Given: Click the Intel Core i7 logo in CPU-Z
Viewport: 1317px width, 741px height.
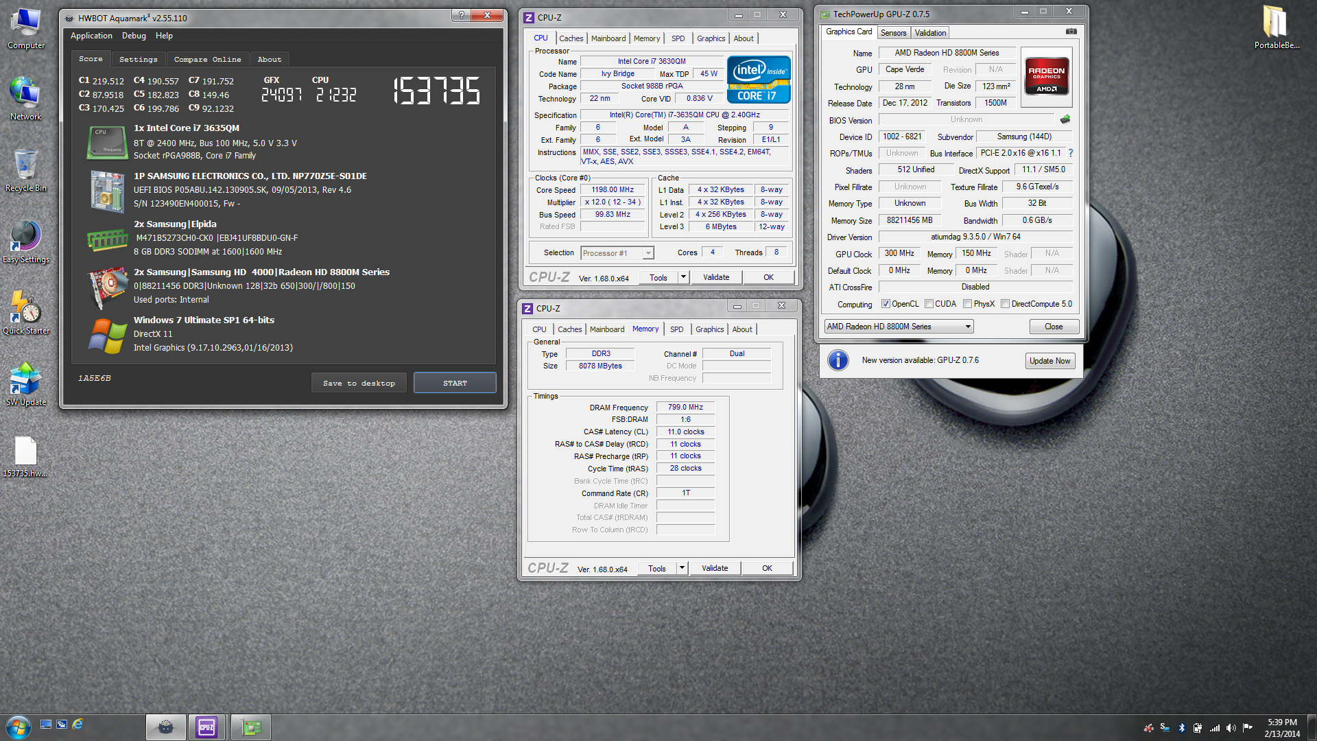Looking at the screenshot, I should point(759,80).
